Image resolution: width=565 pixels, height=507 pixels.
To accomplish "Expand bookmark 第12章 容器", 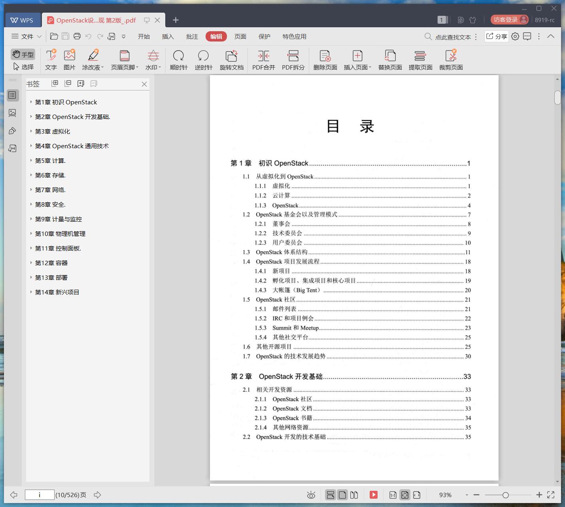I will [x=31, y=263].
